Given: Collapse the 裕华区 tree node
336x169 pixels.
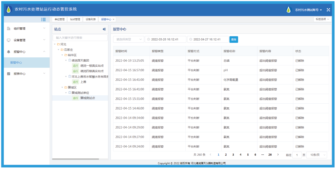Looking at the screenshot, I should click(x=62, y=55).
